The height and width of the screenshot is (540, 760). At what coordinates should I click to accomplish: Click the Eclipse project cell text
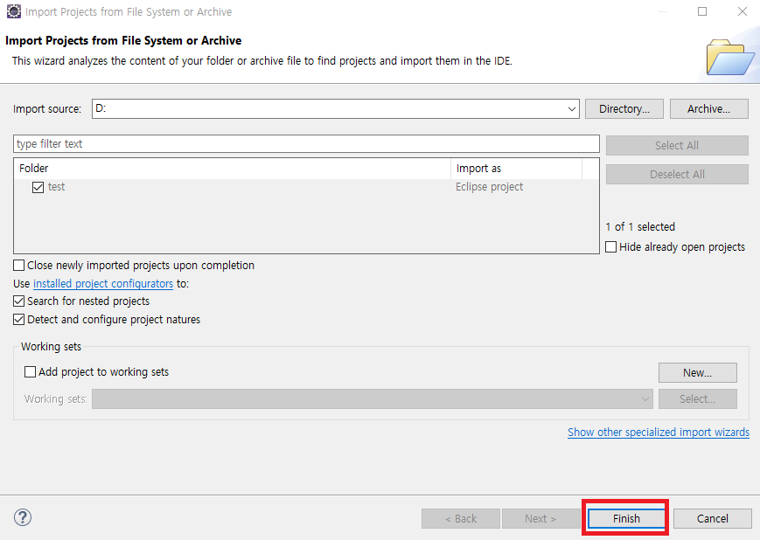pos(489,187)
